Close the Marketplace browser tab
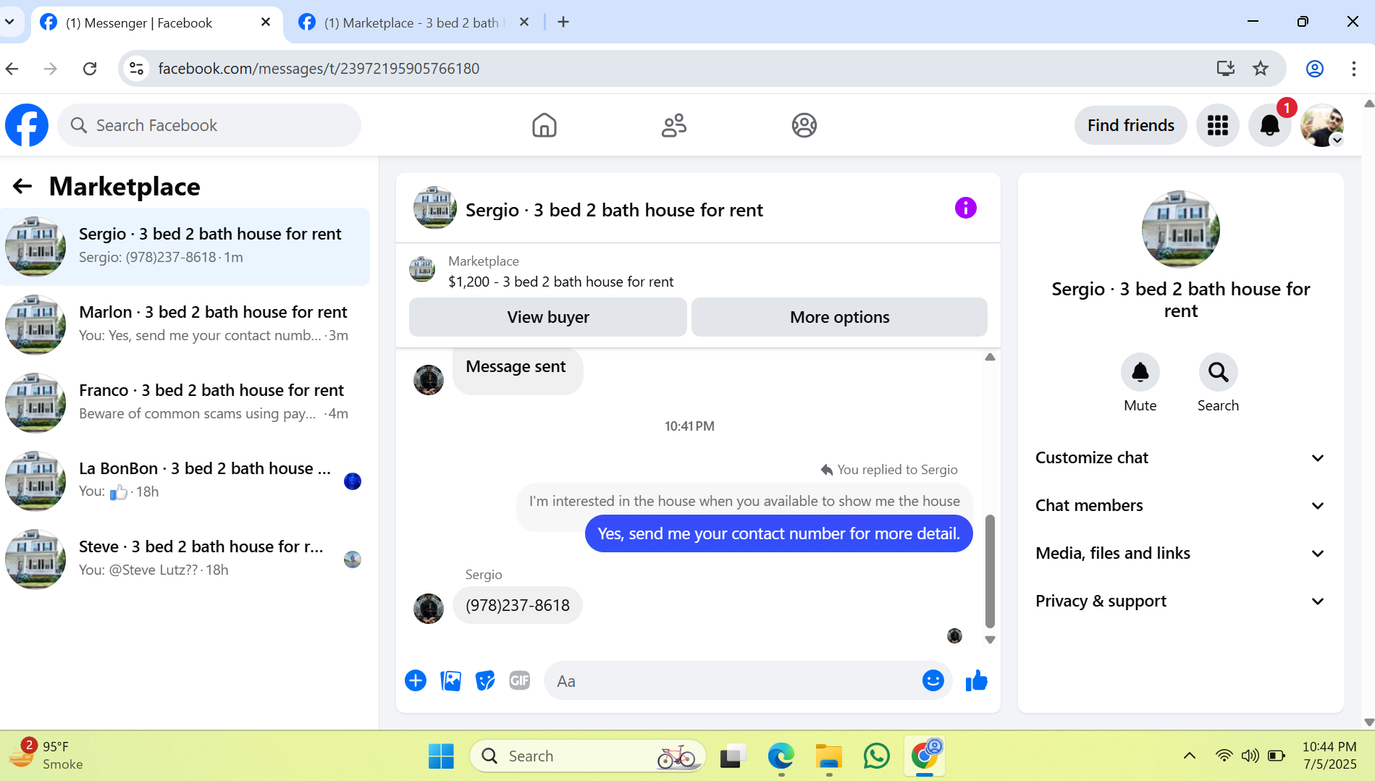Viewport: 1375px width, 781px height. click(x=524, y=22)
